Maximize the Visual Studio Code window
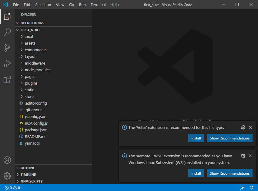 tap(237, 5)
